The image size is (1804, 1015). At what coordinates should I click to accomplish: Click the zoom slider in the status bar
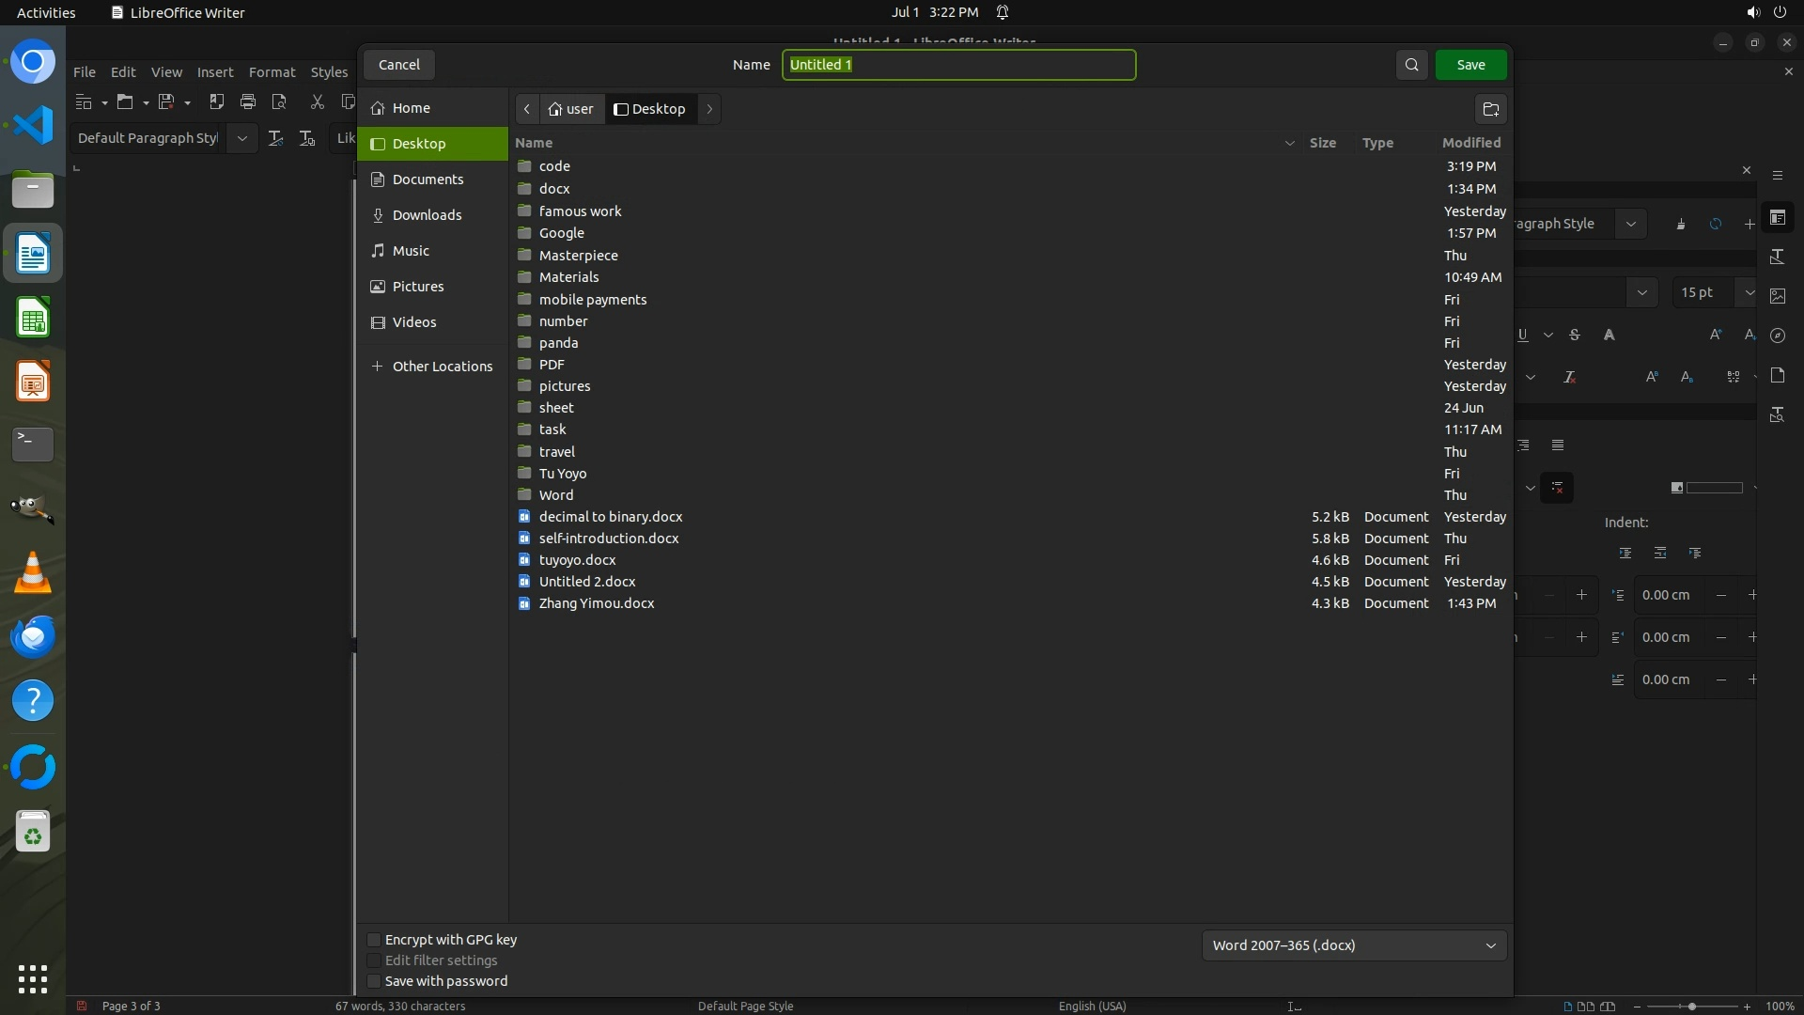pos(1691,1007)
